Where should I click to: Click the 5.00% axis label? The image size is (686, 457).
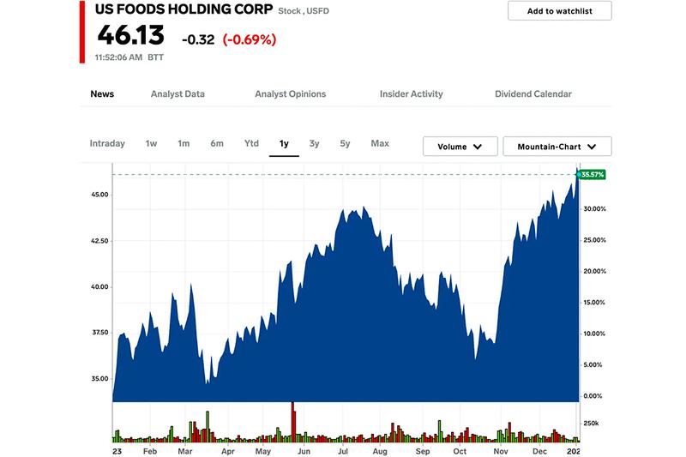coord(593,364)
